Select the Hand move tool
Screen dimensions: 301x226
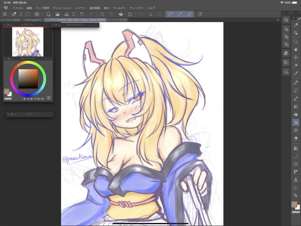[x=296, y=50]
